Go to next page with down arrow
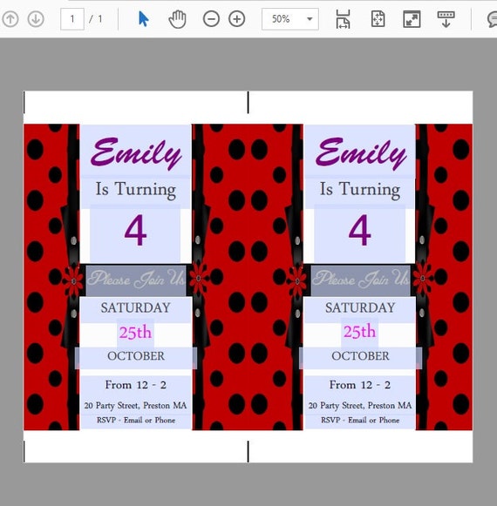Screen dimensions: 497x506 pos(36,19)
